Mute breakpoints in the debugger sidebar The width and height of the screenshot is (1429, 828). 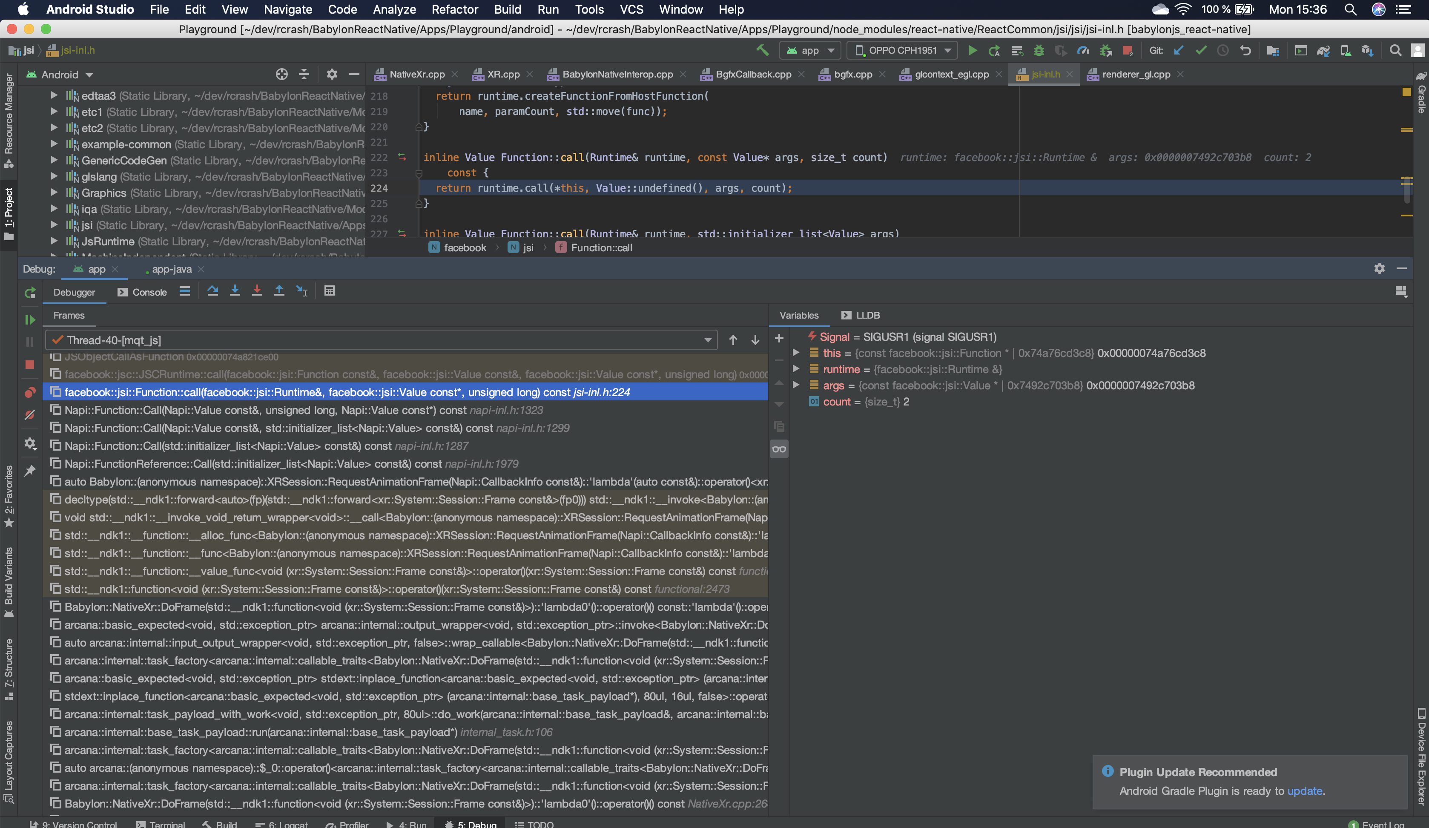point(29,414)
